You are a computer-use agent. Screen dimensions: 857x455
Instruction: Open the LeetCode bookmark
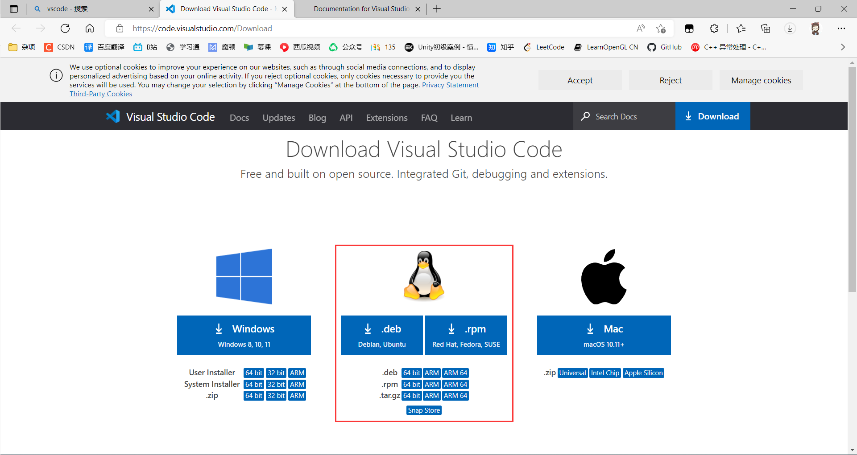544,47
